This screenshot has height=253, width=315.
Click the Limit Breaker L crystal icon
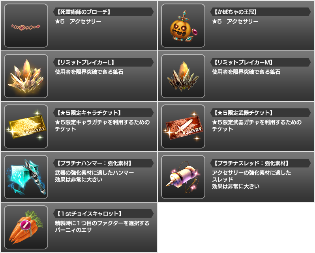26,76
